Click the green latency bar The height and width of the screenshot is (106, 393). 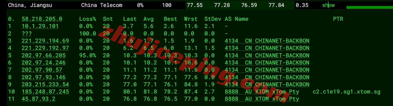(x=370, y=7)
